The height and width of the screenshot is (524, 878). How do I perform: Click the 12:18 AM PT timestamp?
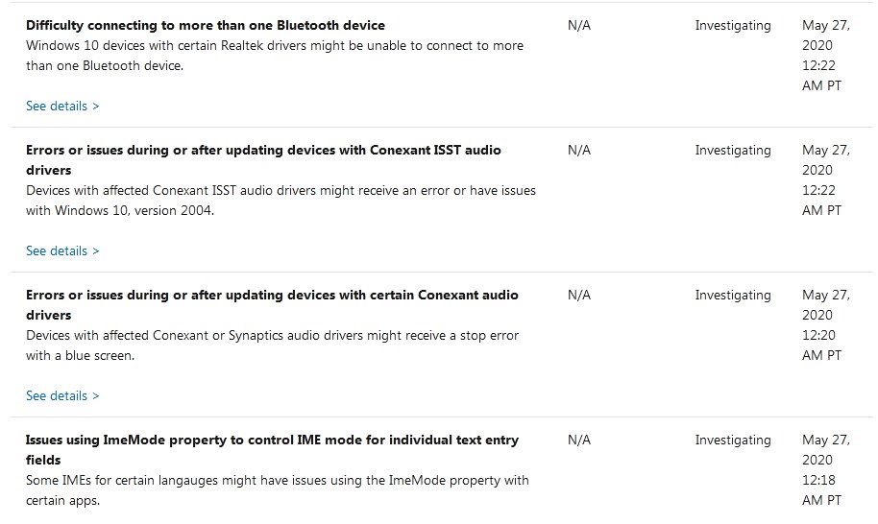coord(821,489)
